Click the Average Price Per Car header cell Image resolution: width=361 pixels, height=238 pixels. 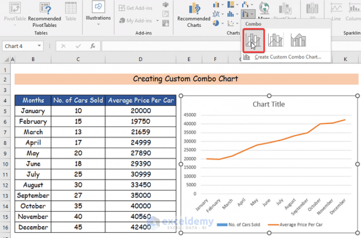(141, 100)
